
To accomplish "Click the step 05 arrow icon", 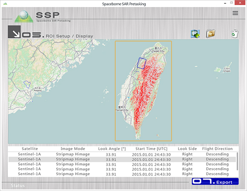I will 14,32.
